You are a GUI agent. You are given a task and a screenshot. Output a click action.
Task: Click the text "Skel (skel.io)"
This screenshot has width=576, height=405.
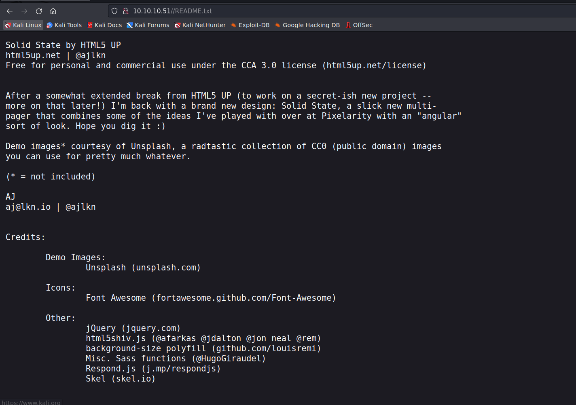point(121,379)
